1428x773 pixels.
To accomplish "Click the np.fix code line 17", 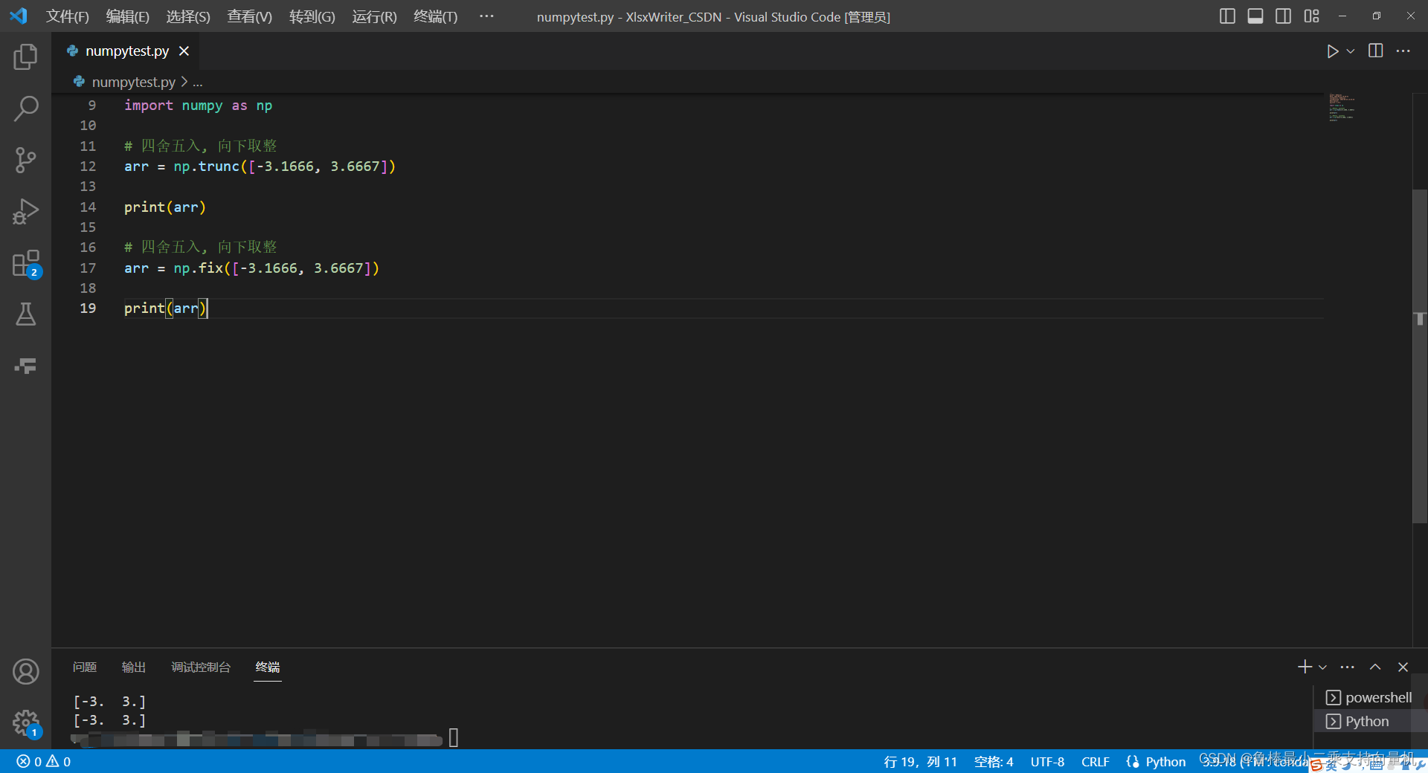I will coord(251,268).
